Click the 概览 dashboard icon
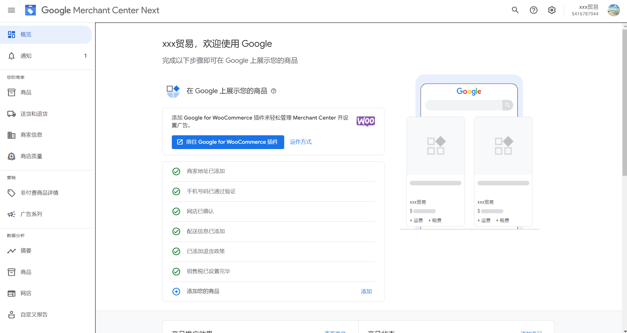 click(12, 35)
